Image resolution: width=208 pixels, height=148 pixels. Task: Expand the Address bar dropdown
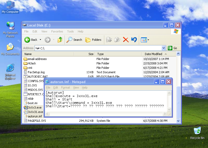pos(164,48)
